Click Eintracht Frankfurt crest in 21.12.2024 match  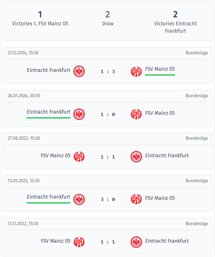[x=79, y=71]
